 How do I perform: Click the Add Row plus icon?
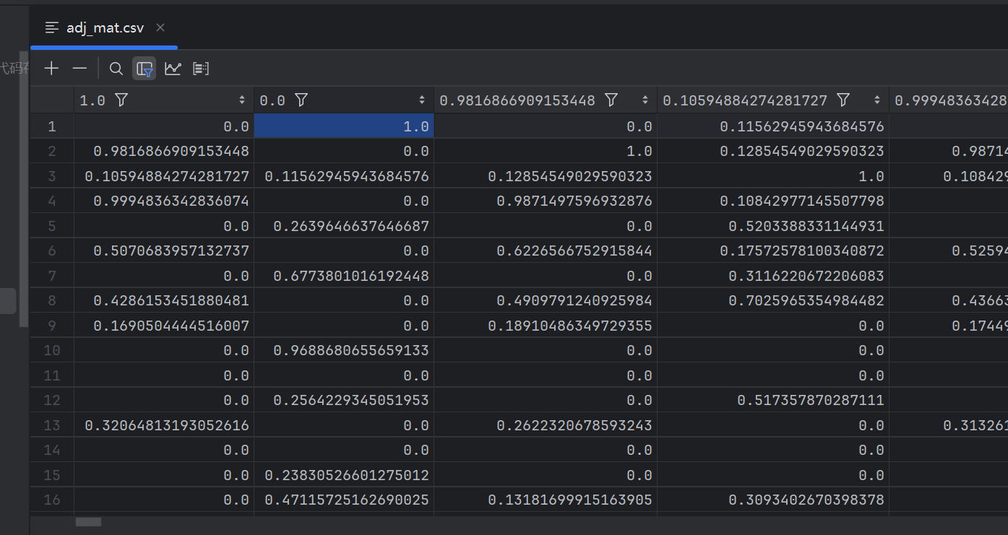51,69
